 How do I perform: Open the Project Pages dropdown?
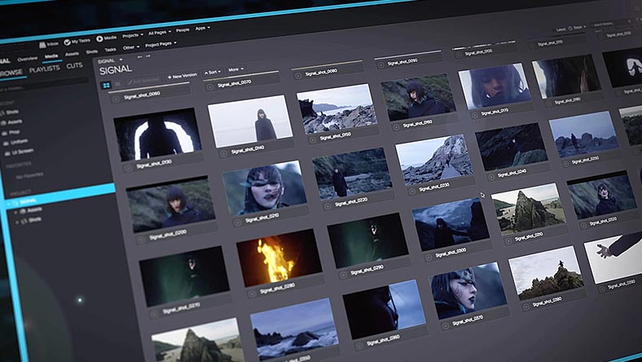point(160,44)
